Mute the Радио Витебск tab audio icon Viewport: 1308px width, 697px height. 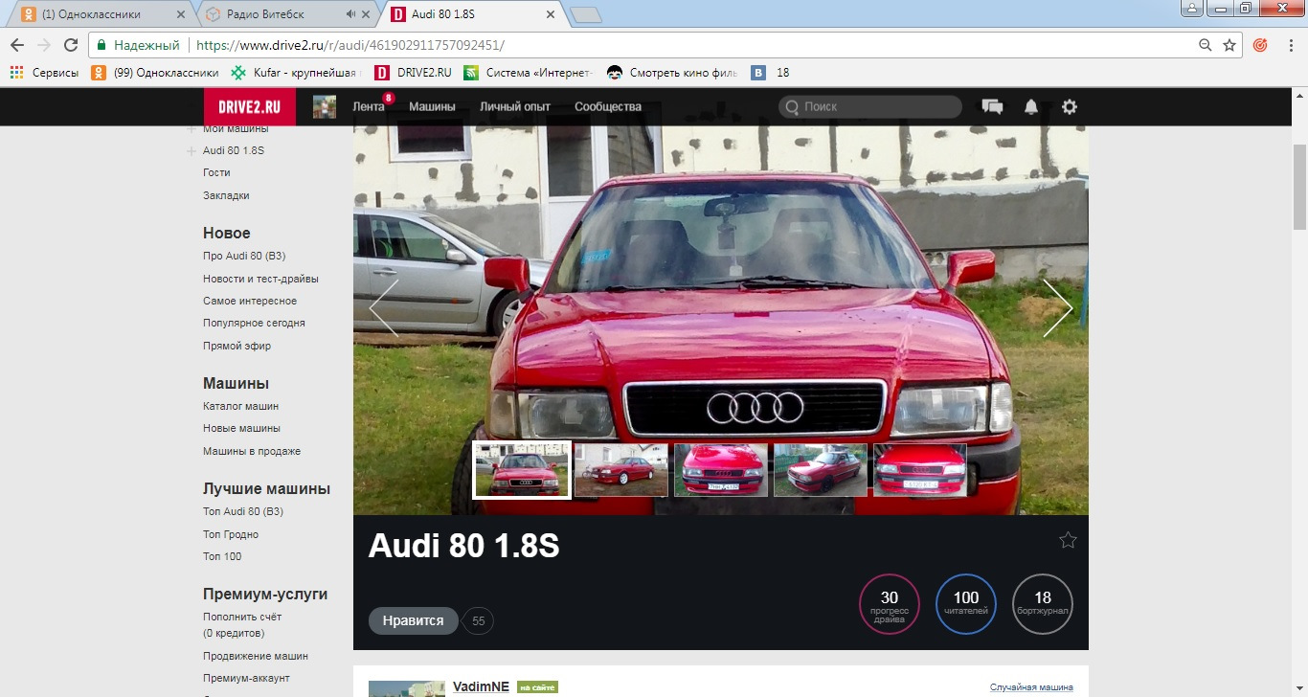pyautogui.click(x=350, y=14)
